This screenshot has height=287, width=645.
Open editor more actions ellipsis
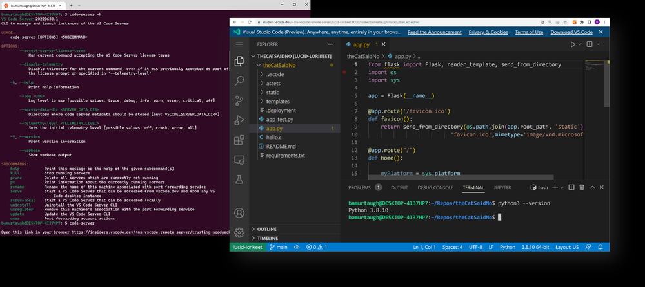[x=601, y=44]
